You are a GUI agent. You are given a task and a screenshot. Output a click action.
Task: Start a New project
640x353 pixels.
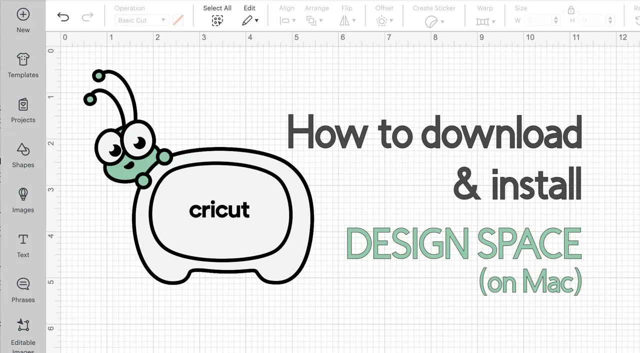click(x=22, y=20)
